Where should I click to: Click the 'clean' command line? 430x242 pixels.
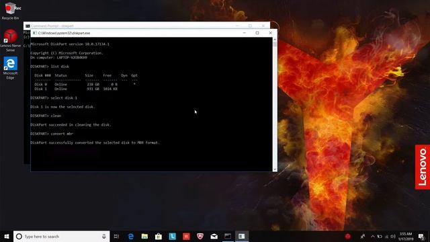tap(46, 116)
